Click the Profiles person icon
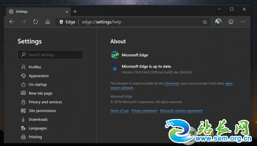Screen dimensions: 257x146 (x=23, y=67)
